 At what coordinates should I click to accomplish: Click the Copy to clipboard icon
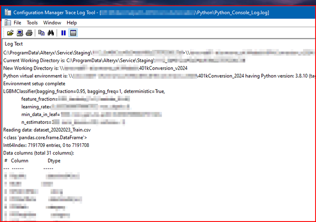(41, 33)
